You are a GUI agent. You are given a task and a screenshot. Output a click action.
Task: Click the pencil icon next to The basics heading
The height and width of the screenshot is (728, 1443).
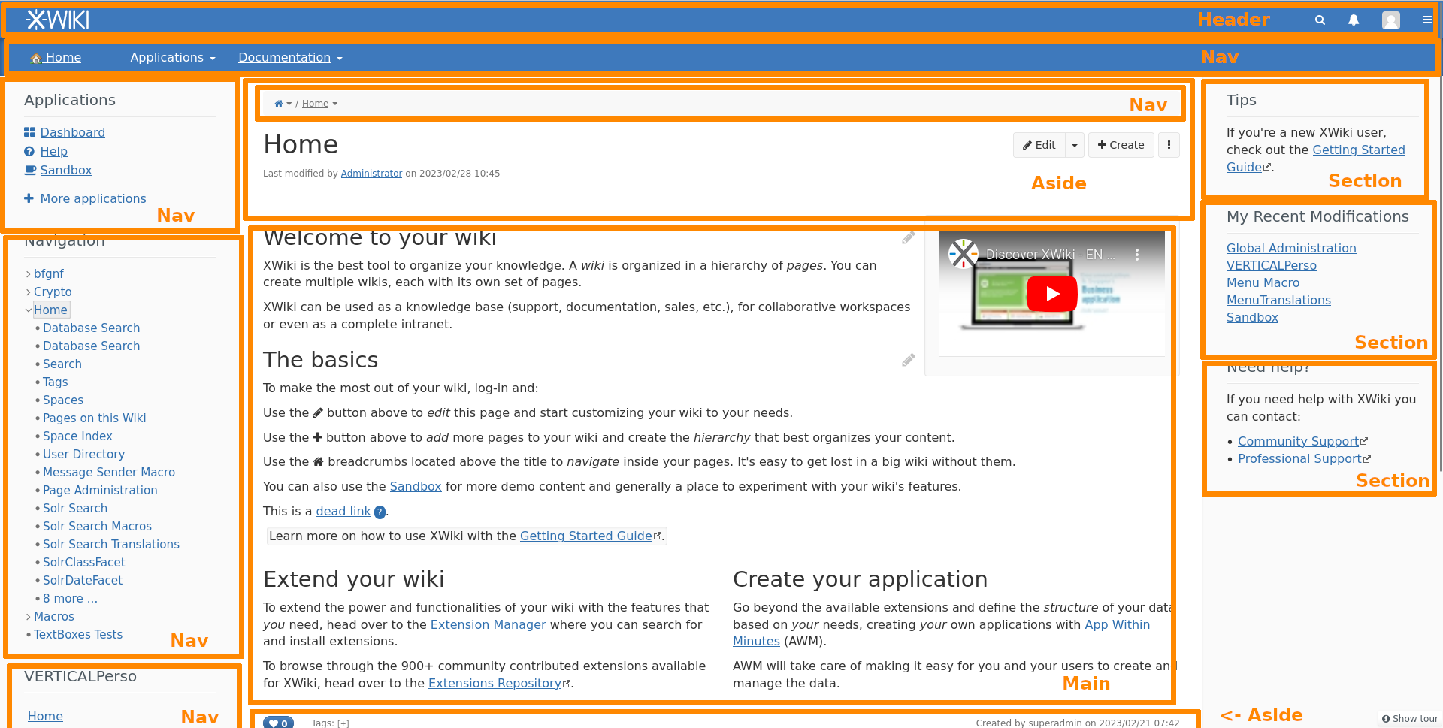coord(909,361)
